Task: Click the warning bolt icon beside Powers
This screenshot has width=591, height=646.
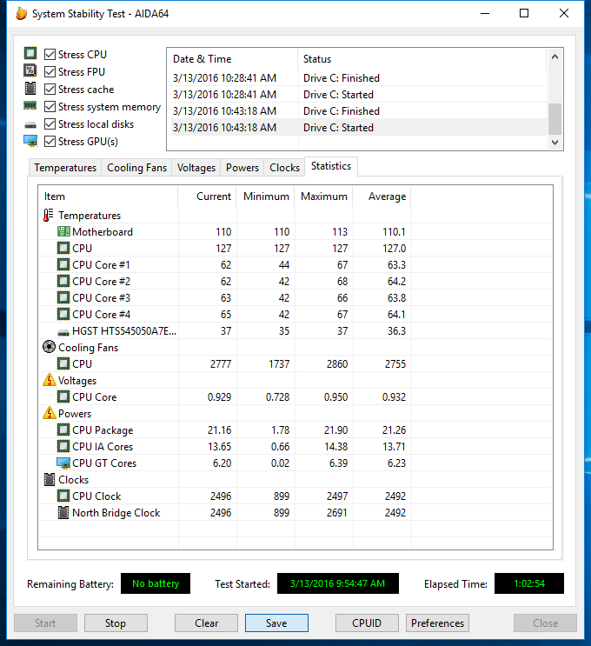Action: click(49, 413)
